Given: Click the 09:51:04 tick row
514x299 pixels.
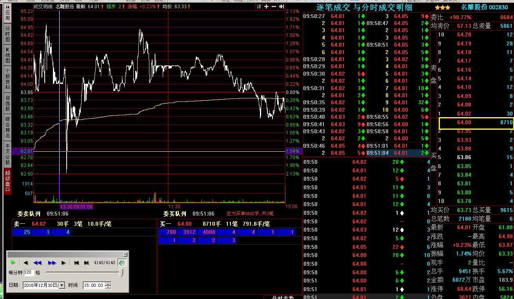Looking at the screenshot, I should 398,153.
